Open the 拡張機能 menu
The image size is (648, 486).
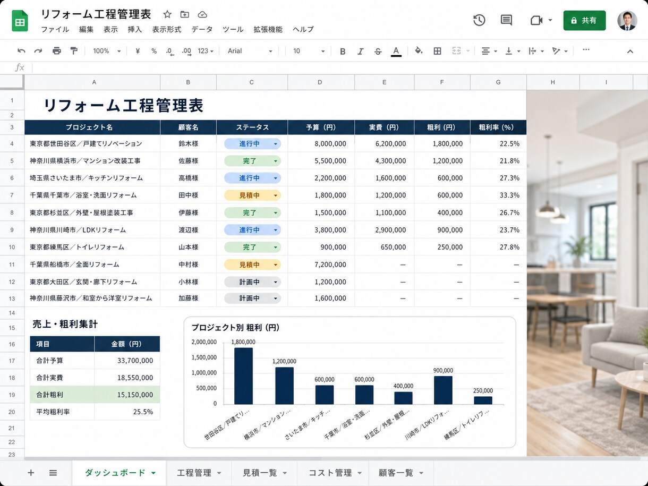pos(268,30)
